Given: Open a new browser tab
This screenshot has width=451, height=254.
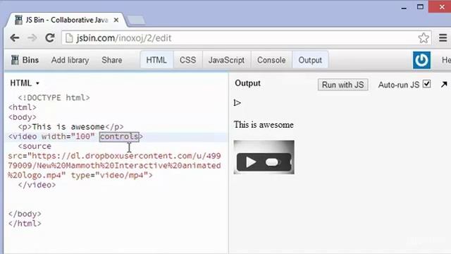Looking at the screenshot, I should pos(136,20).
